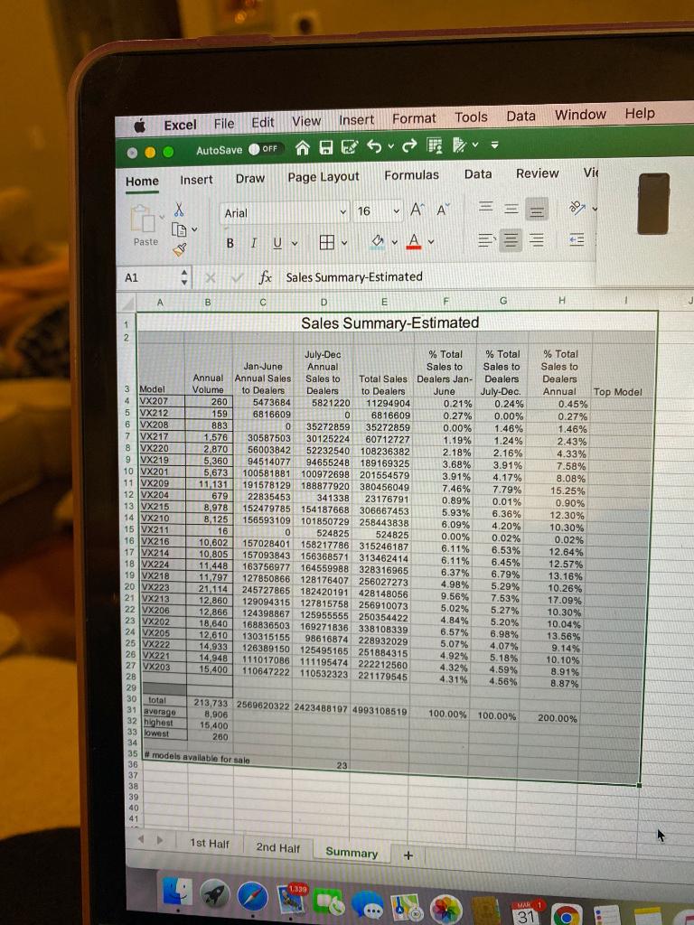This screenshot has height=925, width=694.
Task: Click the Home icon in title bar
Action: 302,147
